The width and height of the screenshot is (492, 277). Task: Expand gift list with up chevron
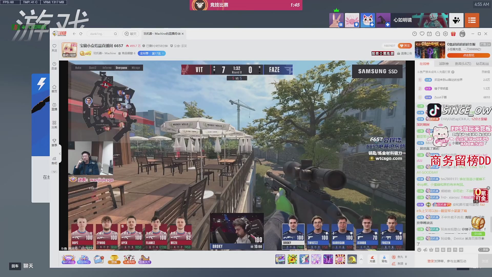pyautogui.click(x=361, y=259)
